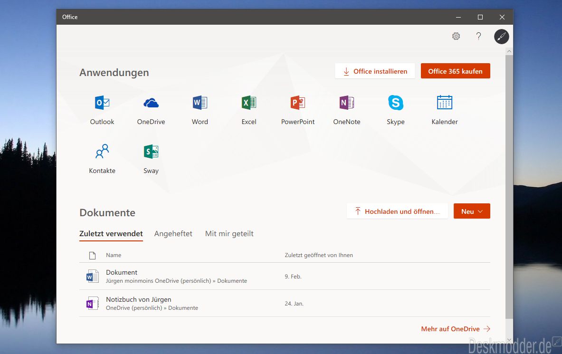Open the document named Dokument

(122, 273)
